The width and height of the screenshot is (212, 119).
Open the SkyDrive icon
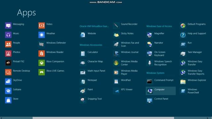point(8,82)
